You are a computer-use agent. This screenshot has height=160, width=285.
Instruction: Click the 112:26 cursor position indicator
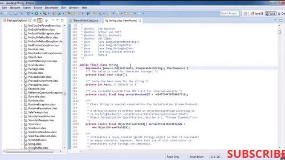215,157
